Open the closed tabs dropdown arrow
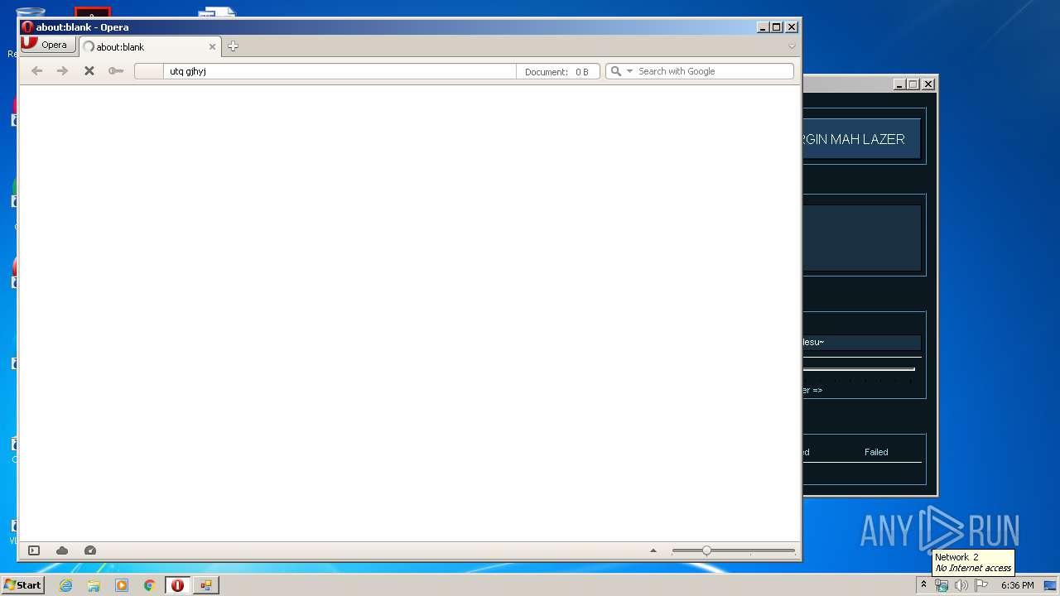 click(792, 46)
